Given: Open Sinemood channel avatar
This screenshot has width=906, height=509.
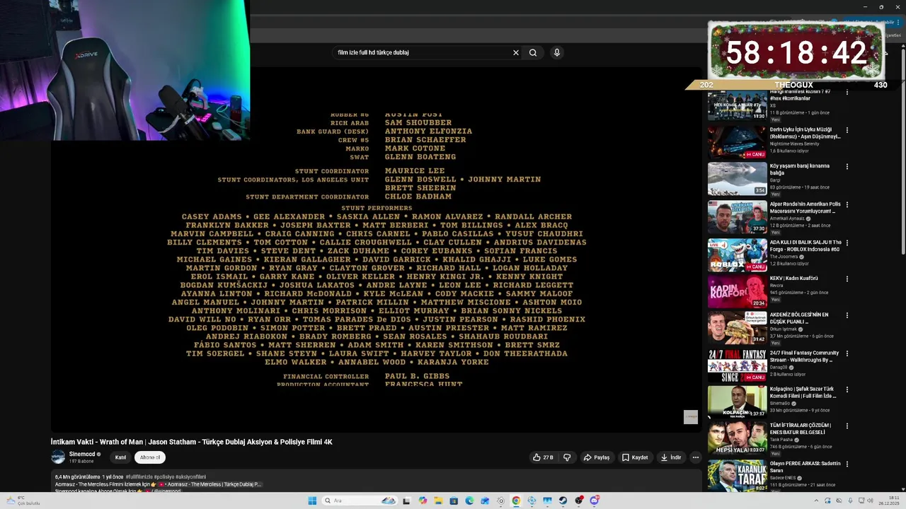Looking at the screenshot, I should click(58, 457).
